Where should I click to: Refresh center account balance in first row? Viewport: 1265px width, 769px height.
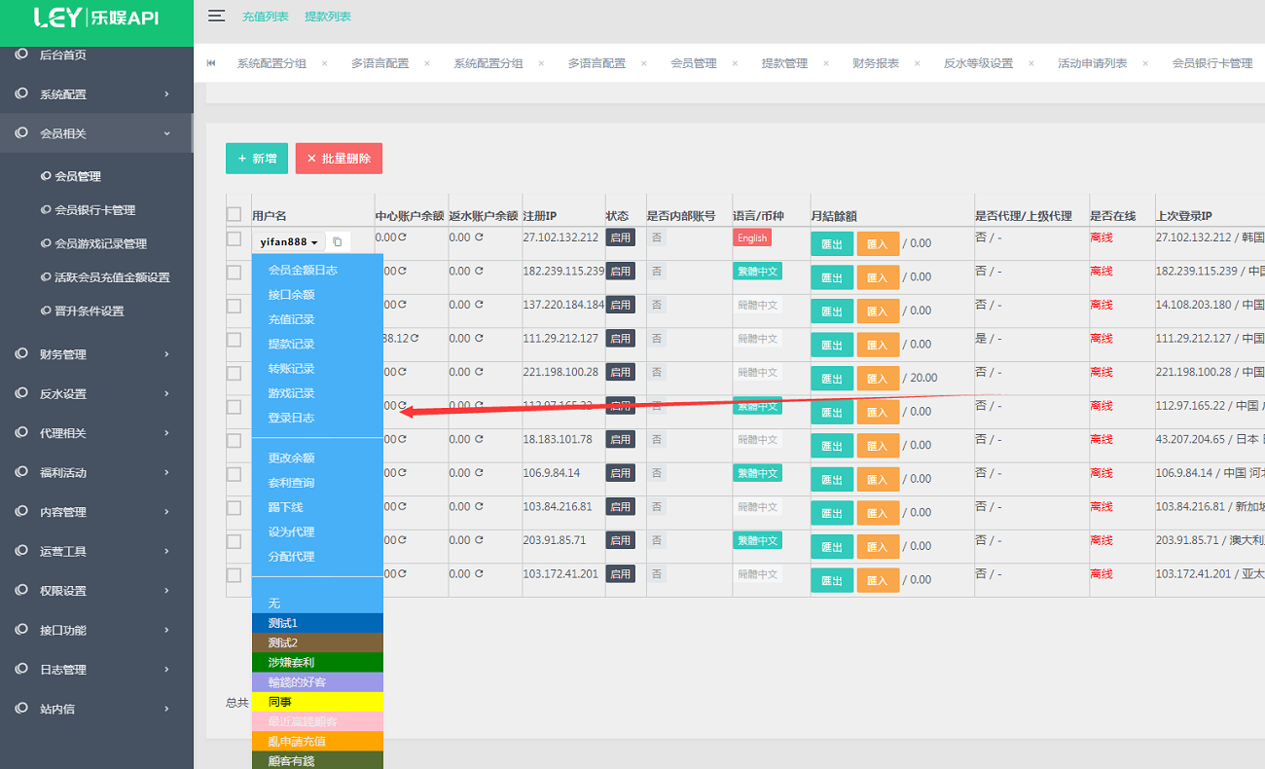pyautogui.click(x=402, y=238)
